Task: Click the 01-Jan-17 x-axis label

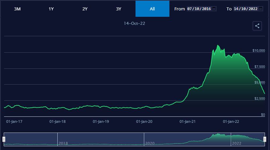Action: (x=14, y=122)
